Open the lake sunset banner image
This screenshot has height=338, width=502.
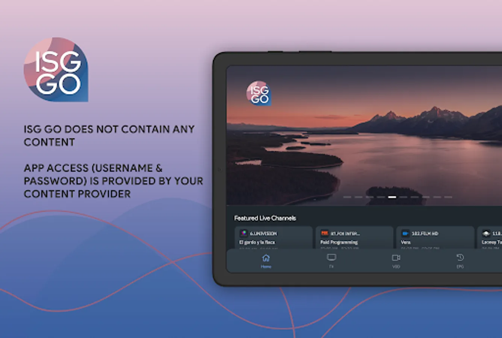point(364,136)
